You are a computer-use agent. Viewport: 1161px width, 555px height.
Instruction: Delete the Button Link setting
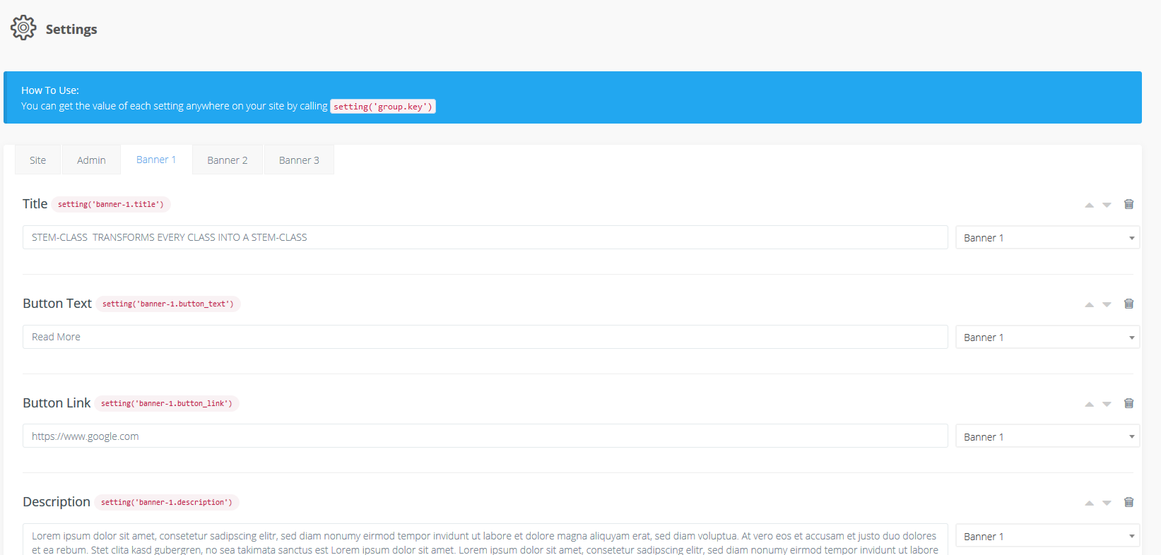tap(1128, 403)
